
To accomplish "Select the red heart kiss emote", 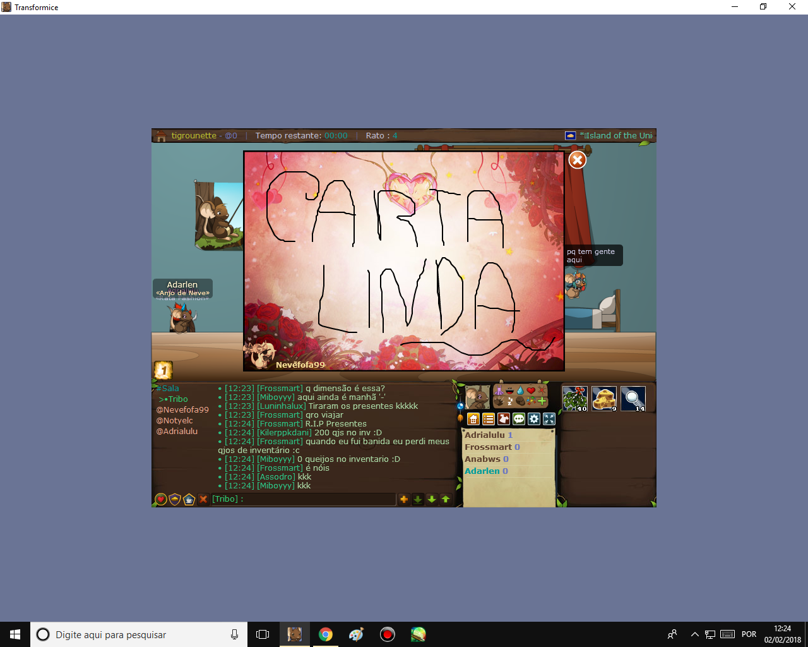I will coord(531,390).
